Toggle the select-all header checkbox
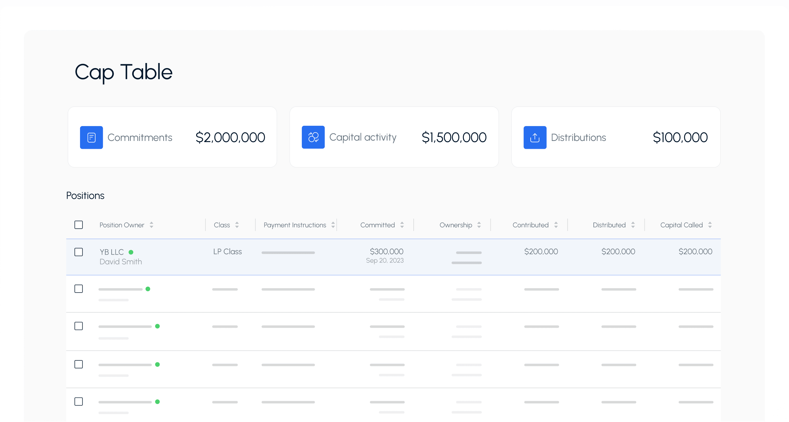The image size is (789, 422). [79, 225]
